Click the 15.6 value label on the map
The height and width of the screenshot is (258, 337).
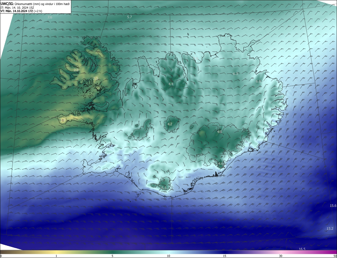333,206
